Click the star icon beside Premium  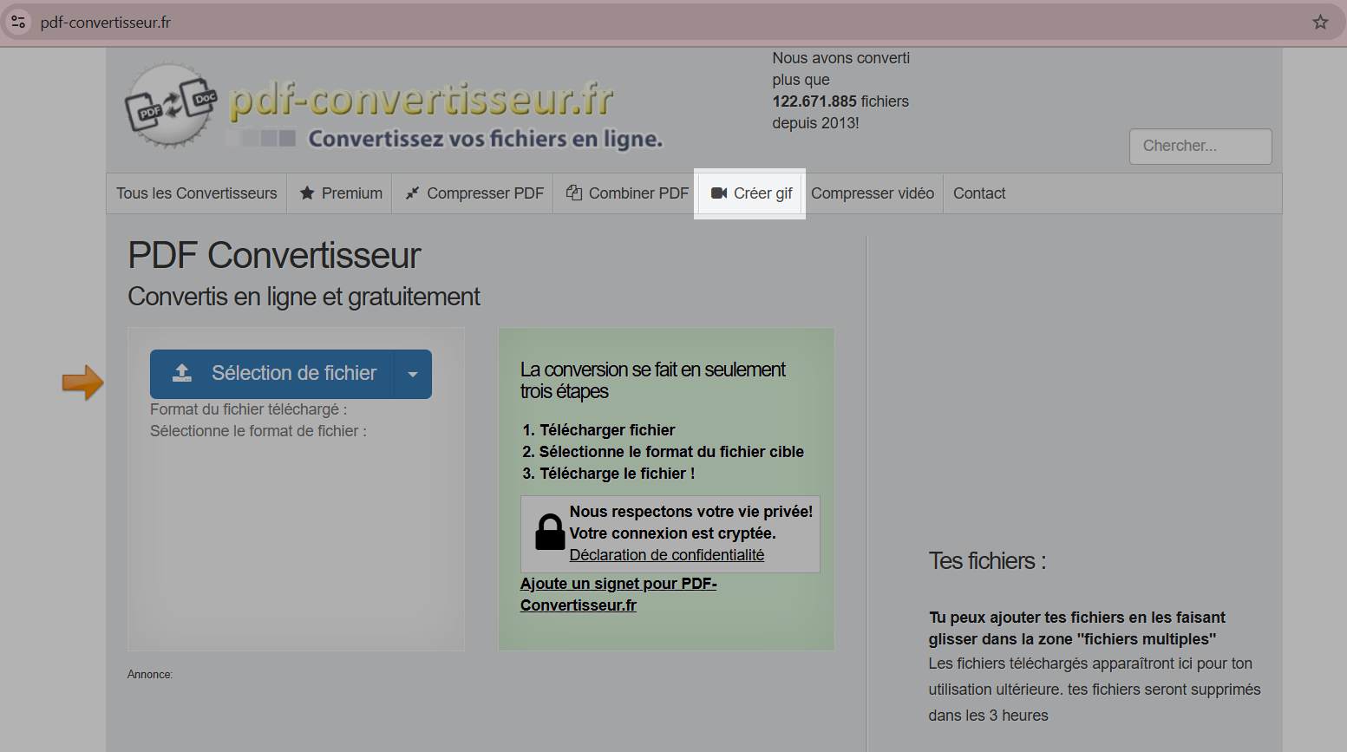307,193
